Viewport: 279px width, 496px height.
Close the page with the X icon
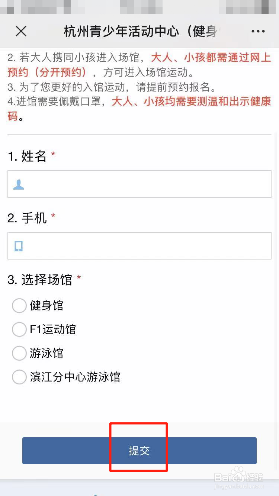[x=21, y=31]
